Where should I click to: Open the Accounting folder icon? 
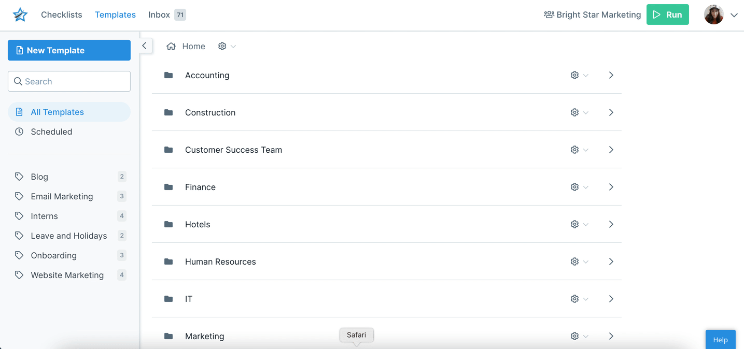[x=169, y=75]
